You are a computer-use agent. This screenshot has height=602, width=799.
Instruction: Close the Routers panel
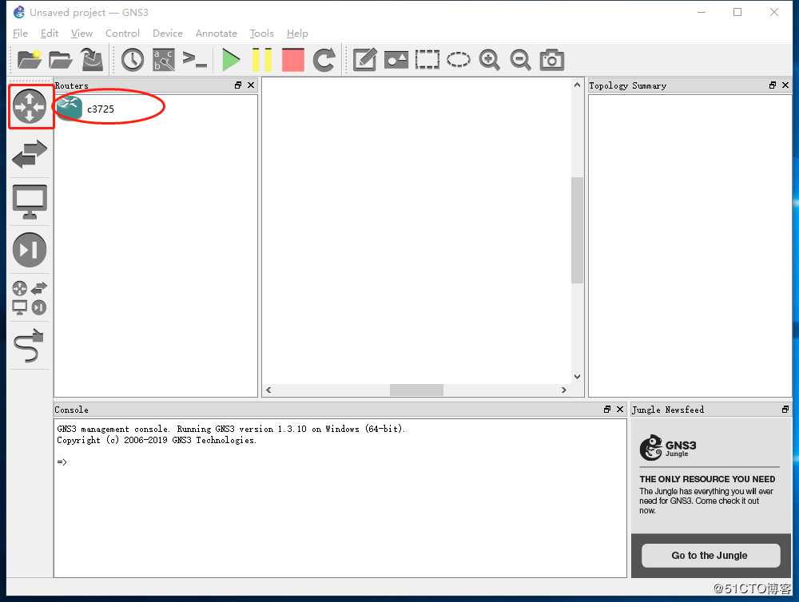click(251, 85)
